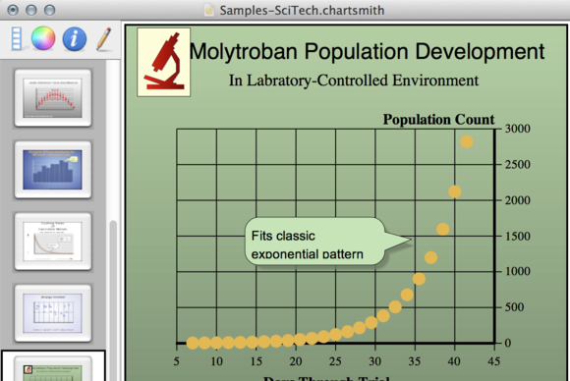Open the data table sidebar icon
570x381 pixels.
16,38
